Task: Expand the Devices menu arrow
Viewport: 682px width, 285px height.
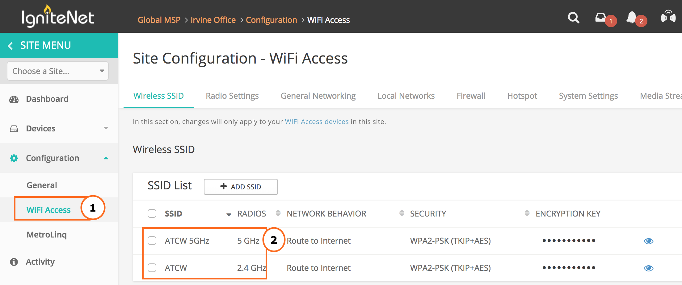Action: pyautogui.click(x=106, y=128)
